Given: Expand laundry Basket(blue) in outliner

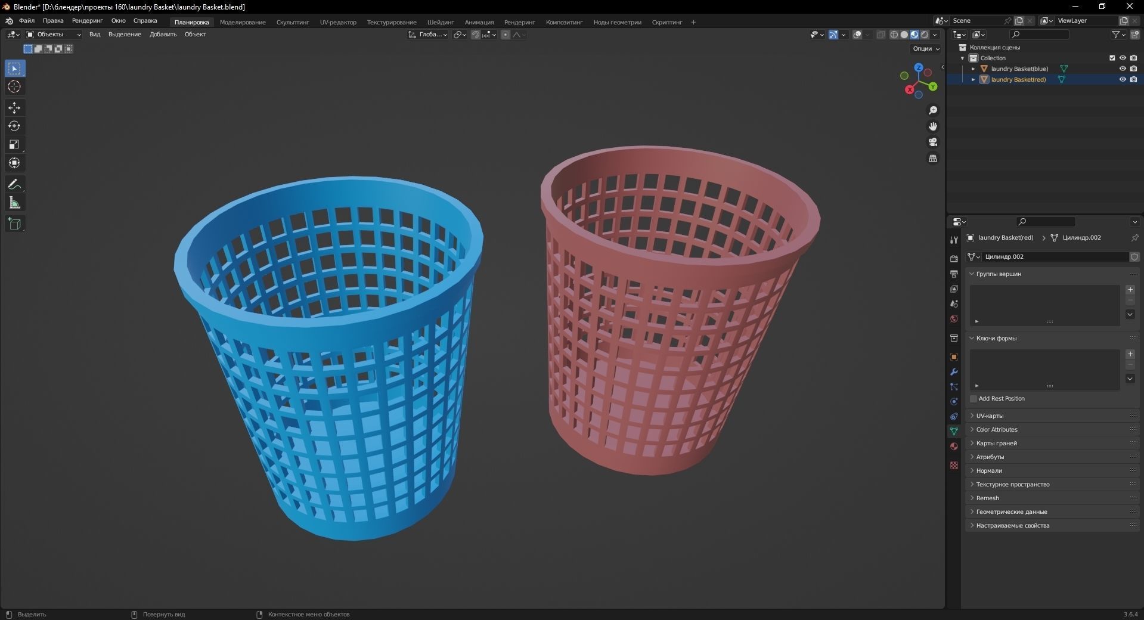Looking at the screenshot, I should coord(974,69).
